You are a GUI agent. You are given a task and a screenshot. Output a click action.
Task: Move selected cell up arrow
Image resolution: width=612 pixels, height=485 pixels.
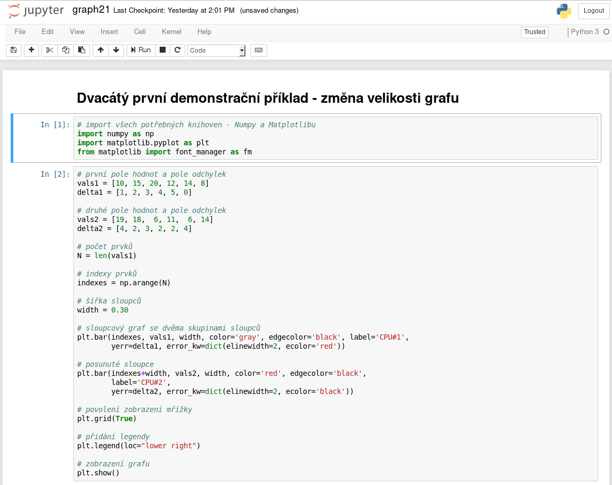[101, 50]
